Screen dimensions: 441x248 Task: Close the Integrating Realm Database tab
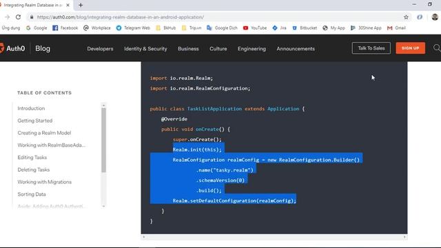coord(68,5)
